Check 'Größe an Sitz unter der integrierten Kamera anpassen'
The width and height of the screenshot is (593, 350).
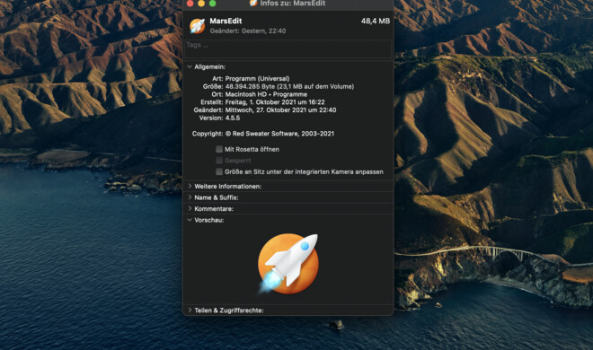pos(219,171)
